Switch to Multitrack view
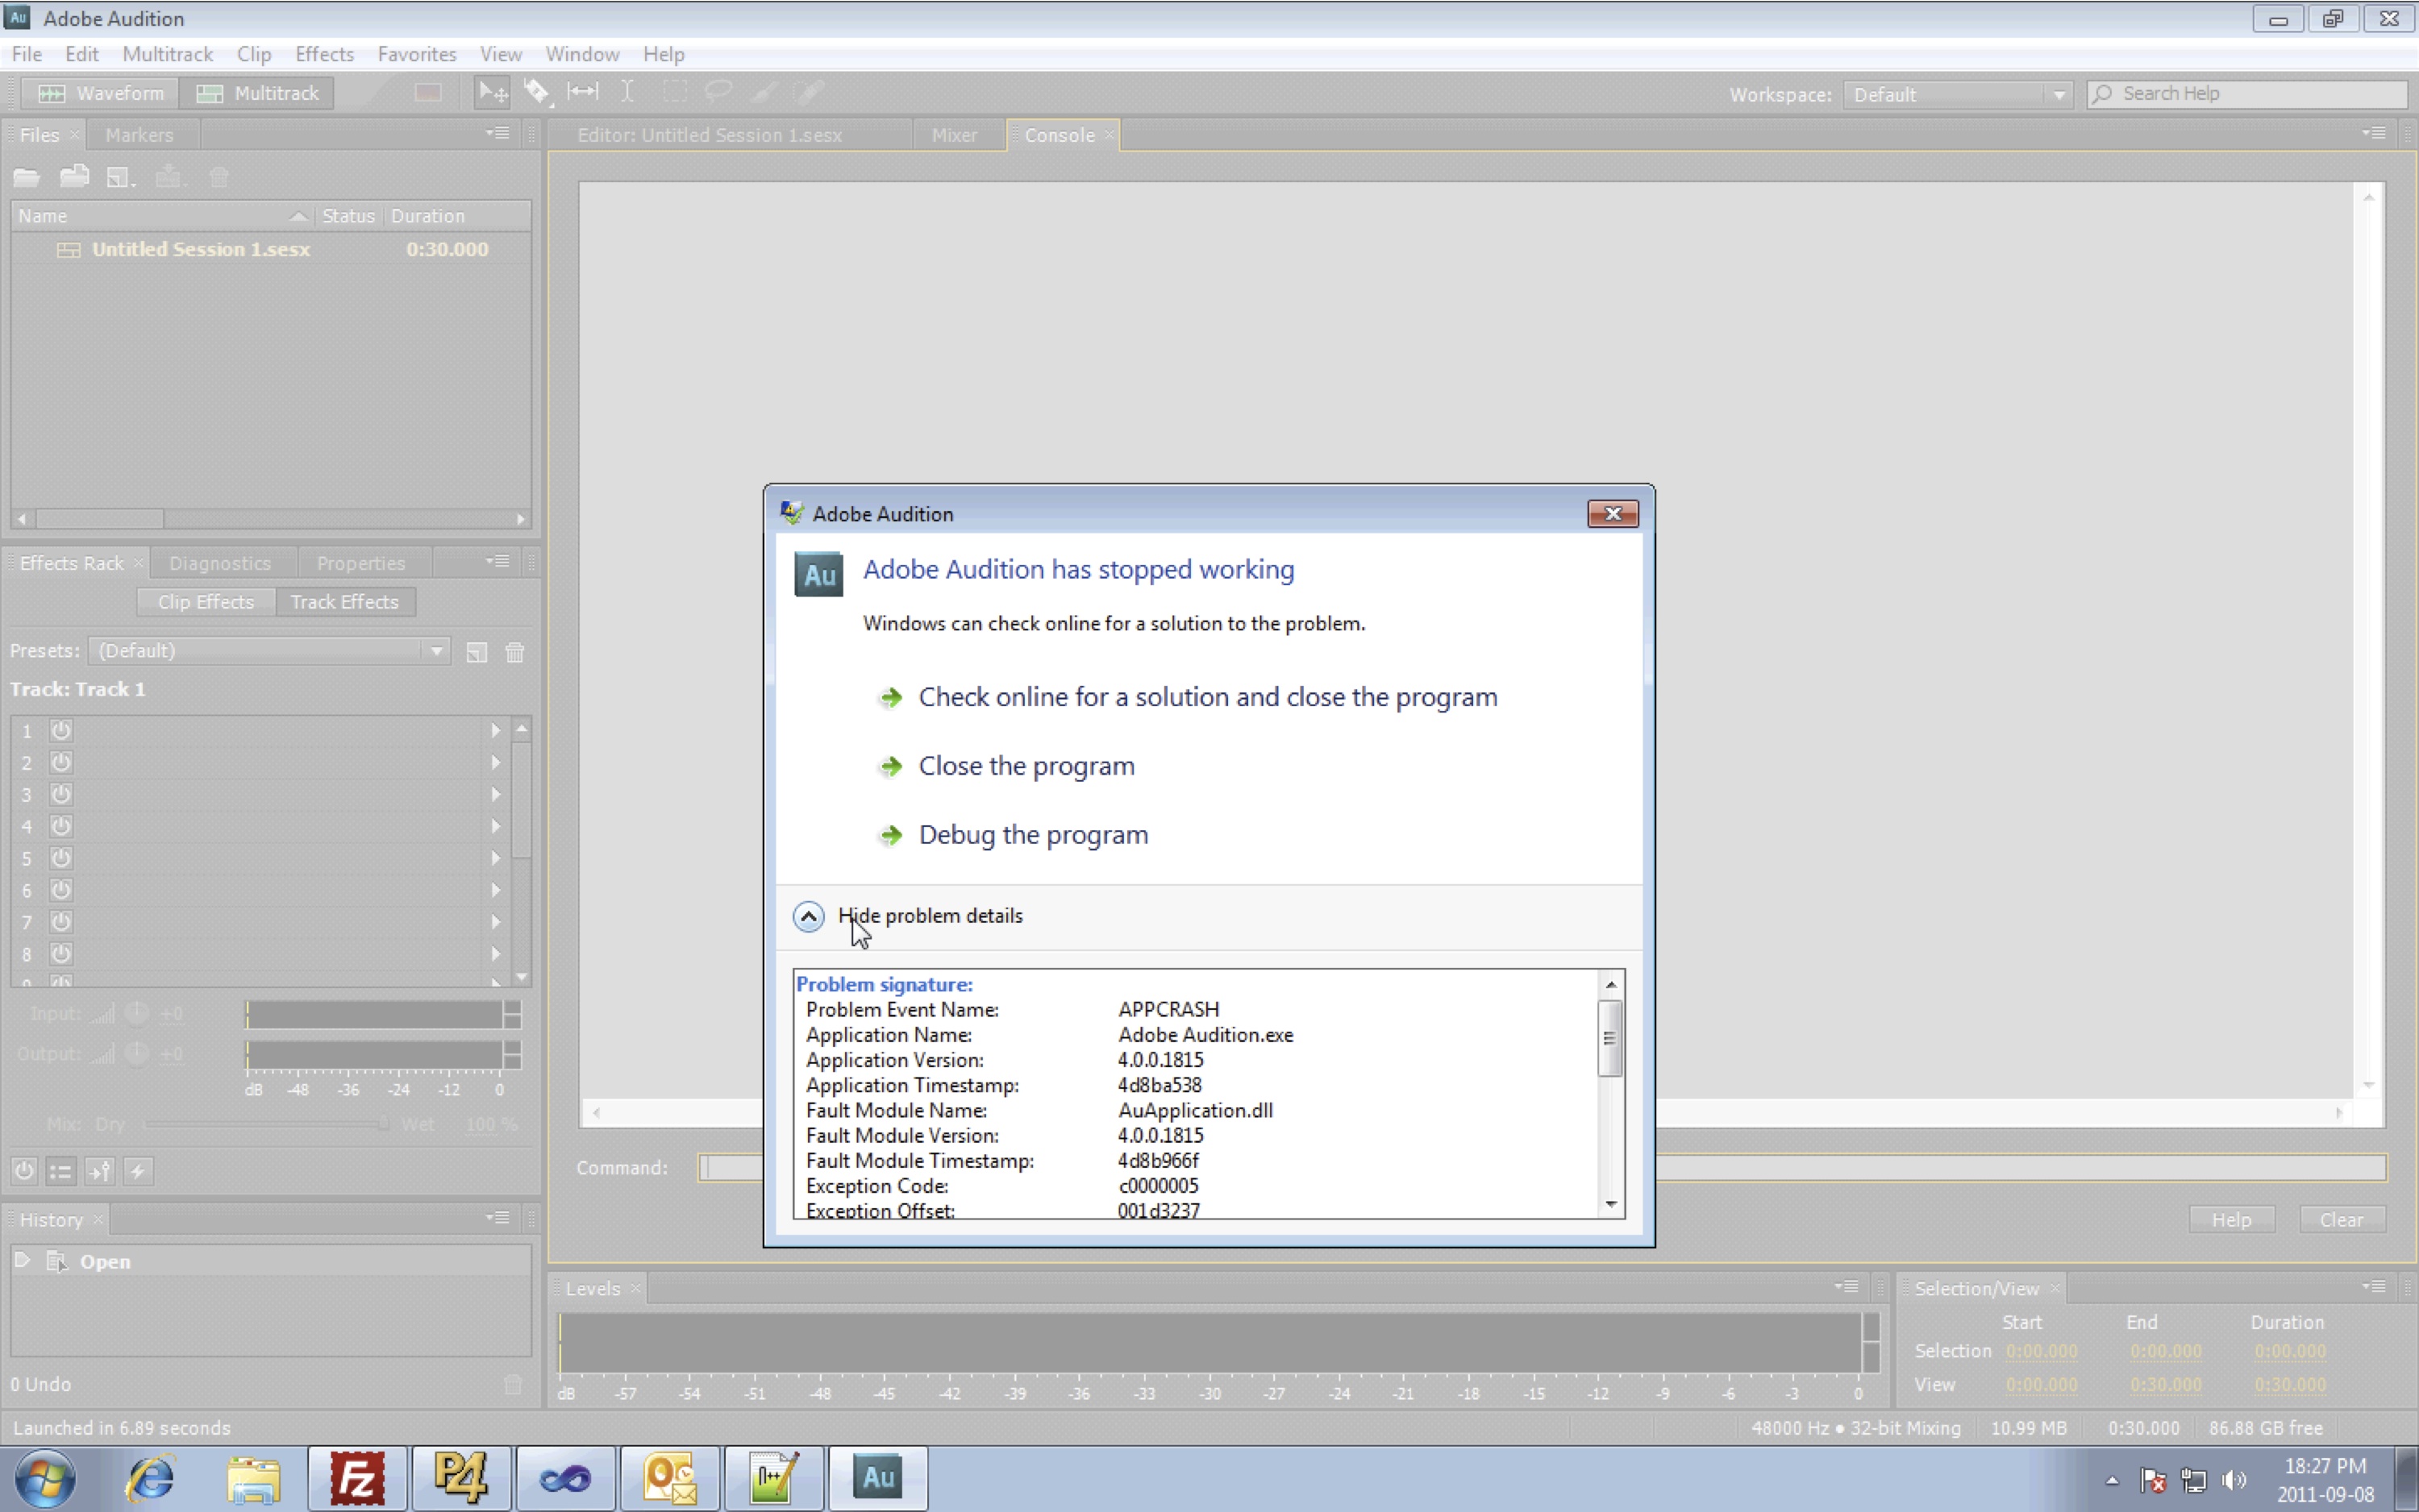 pyautogui.click(x=257, y=93)
